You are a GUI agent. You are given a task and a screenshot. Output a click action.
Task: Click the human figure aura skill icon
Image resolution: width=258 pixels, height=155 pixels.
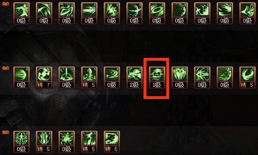22,142
